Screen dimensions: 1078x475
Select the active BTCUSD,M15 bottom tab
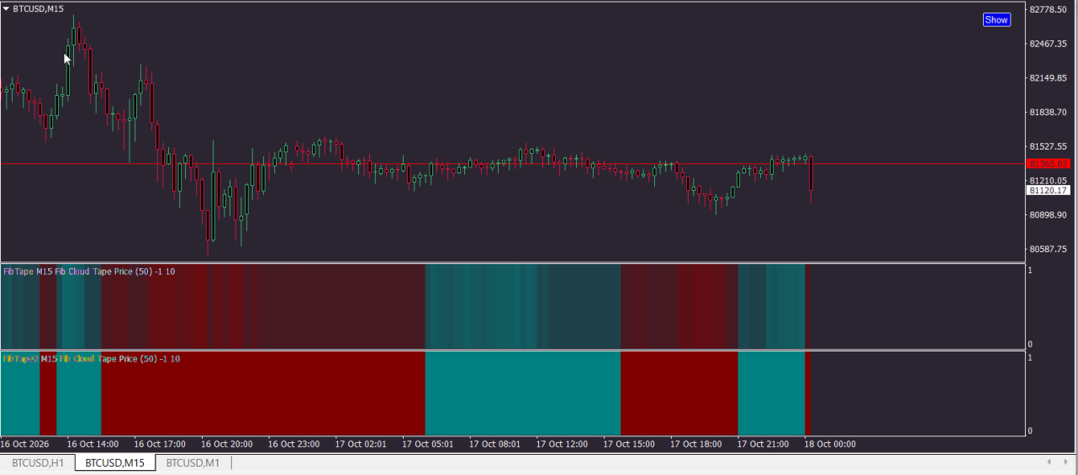[x=114, y=462]
